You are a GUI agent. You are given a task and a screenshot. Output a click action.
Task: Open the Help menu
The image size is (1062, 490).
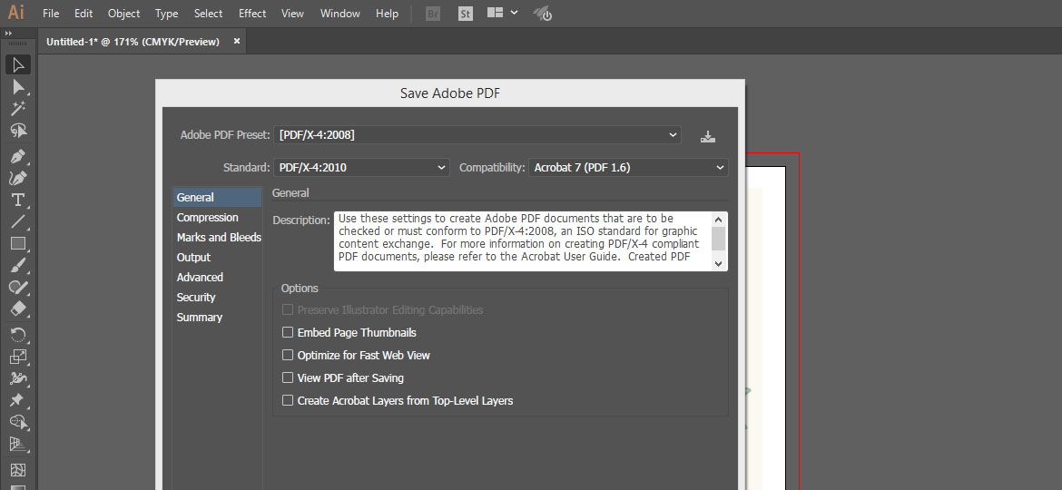click(x=388, y=14)
